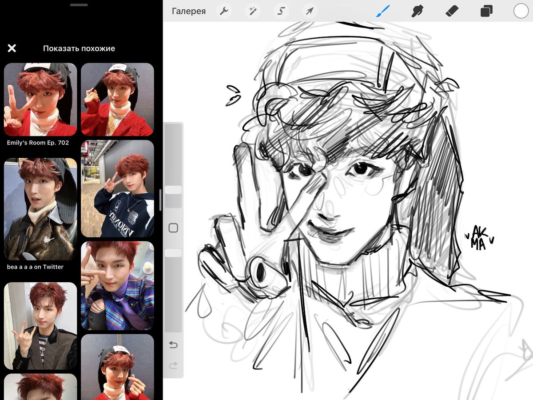The height and width of the screenshot is (400, 533).
Task: Open the Actions wrench menu
Action: [x=224, y=11]
